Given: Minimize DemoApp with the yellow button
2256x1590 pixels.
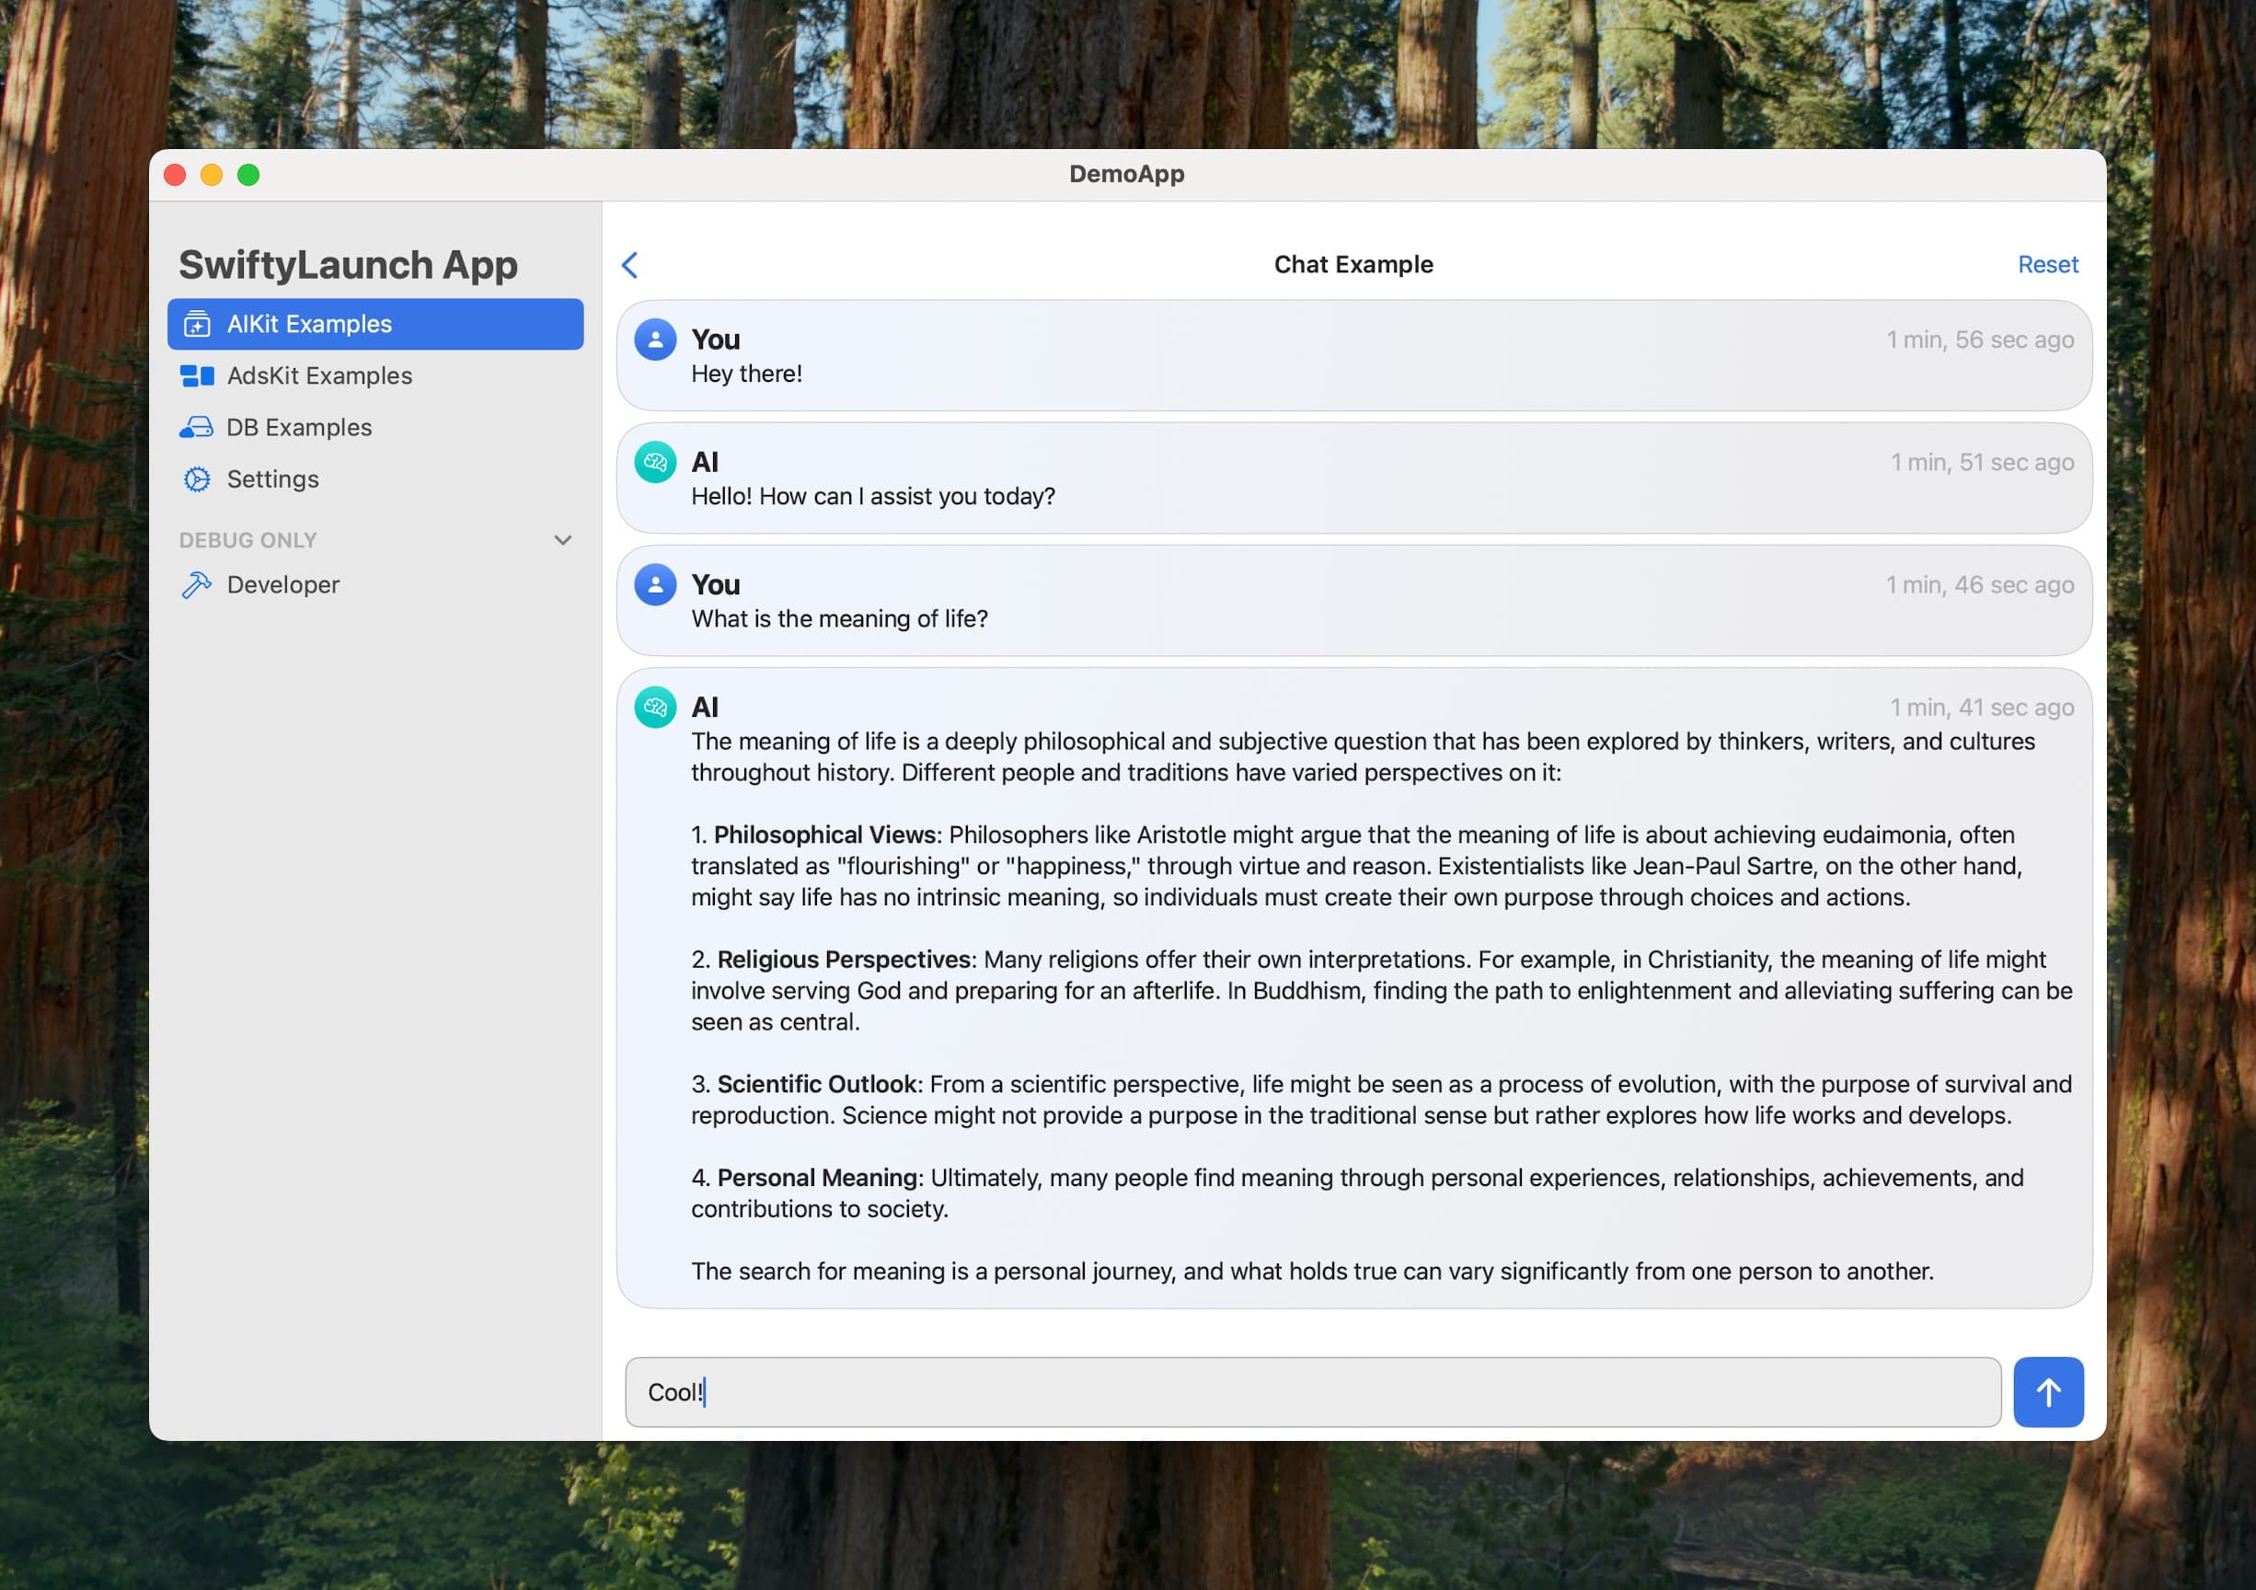Looking at the screenshot, I should click(x=212, y=175).
